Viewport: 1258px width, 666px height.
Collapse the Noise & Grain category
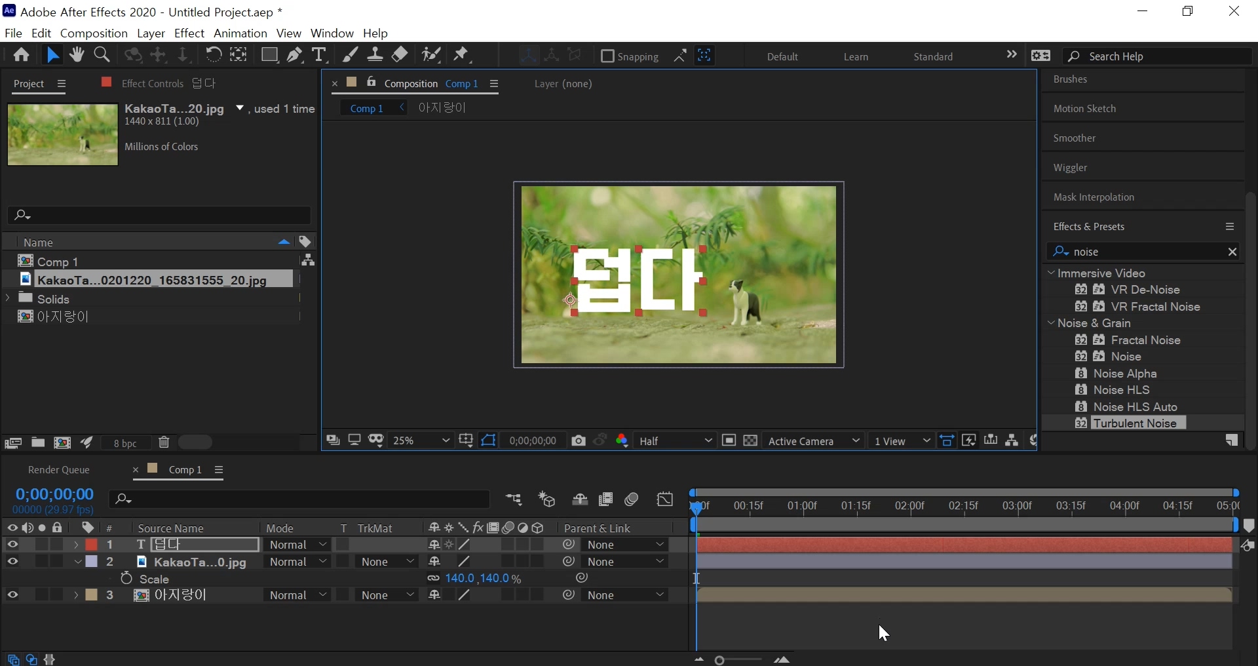click(1052, 323)
